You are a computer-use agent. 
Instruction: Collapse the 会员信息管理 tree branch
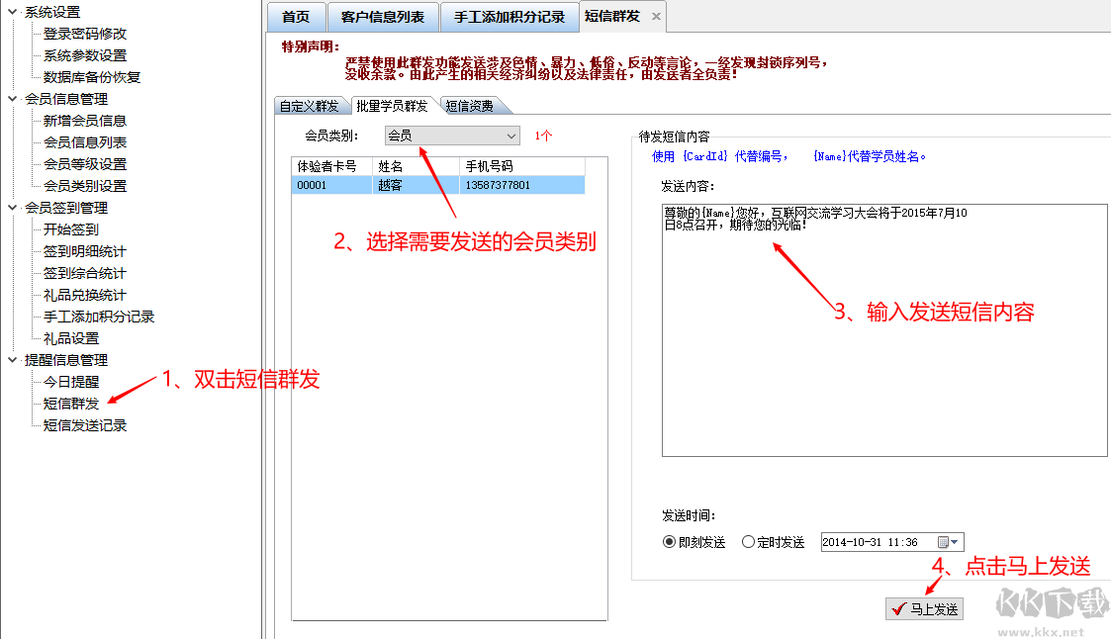[x=10, y=99]
